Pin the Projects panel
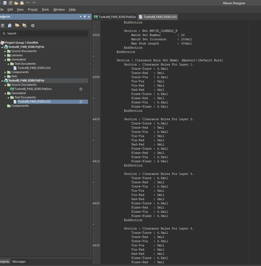 (x=84, y=16)
